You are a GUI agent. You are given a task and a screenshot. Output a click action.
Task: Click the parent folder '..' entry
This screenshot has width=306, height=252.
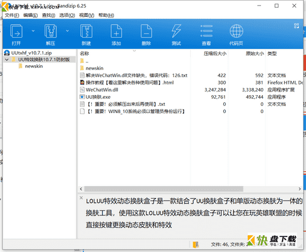point(87,61)
